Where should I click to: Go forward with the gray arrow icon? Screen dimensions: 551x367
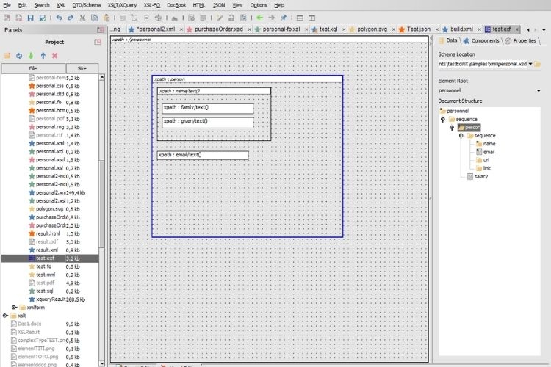click(272, 18)
